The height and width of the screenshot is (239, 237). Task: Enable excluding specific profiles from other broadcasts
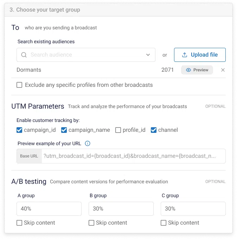click(x=19, y=85)
